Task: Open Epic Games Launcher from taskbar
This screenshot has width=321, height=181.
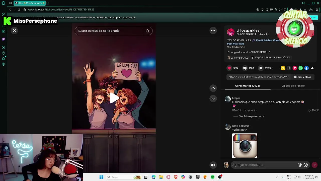Action: [198, 177]
